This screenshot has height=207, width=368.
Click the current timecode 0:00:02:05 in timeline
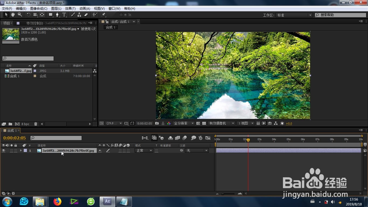(x=15, y=138)
